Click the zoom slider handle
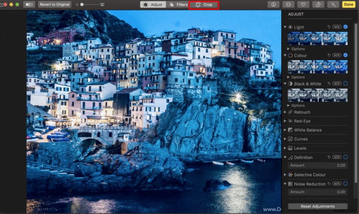Viewport: 359px width, 214px height. 82,4
